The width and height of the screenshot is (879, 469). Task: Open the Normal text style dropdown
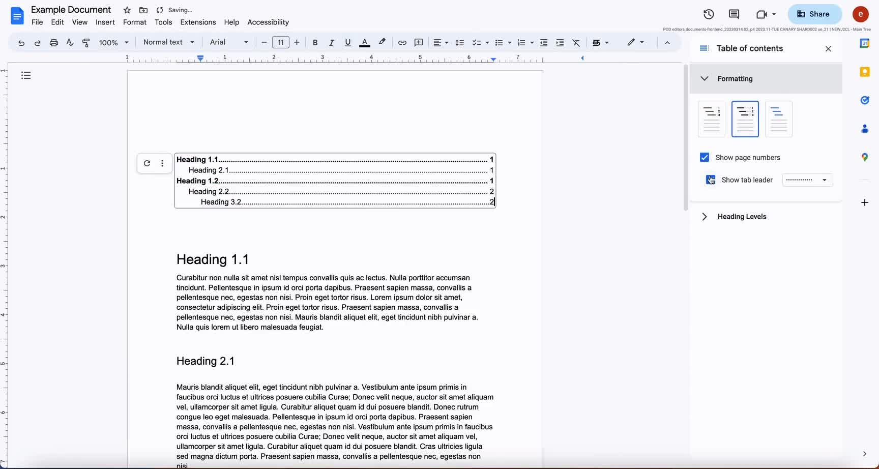(x=169, y=42)
